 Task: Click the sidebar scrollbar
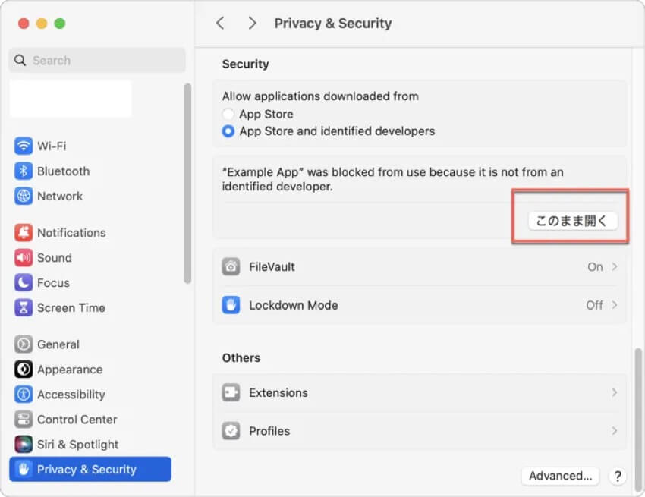187,183
